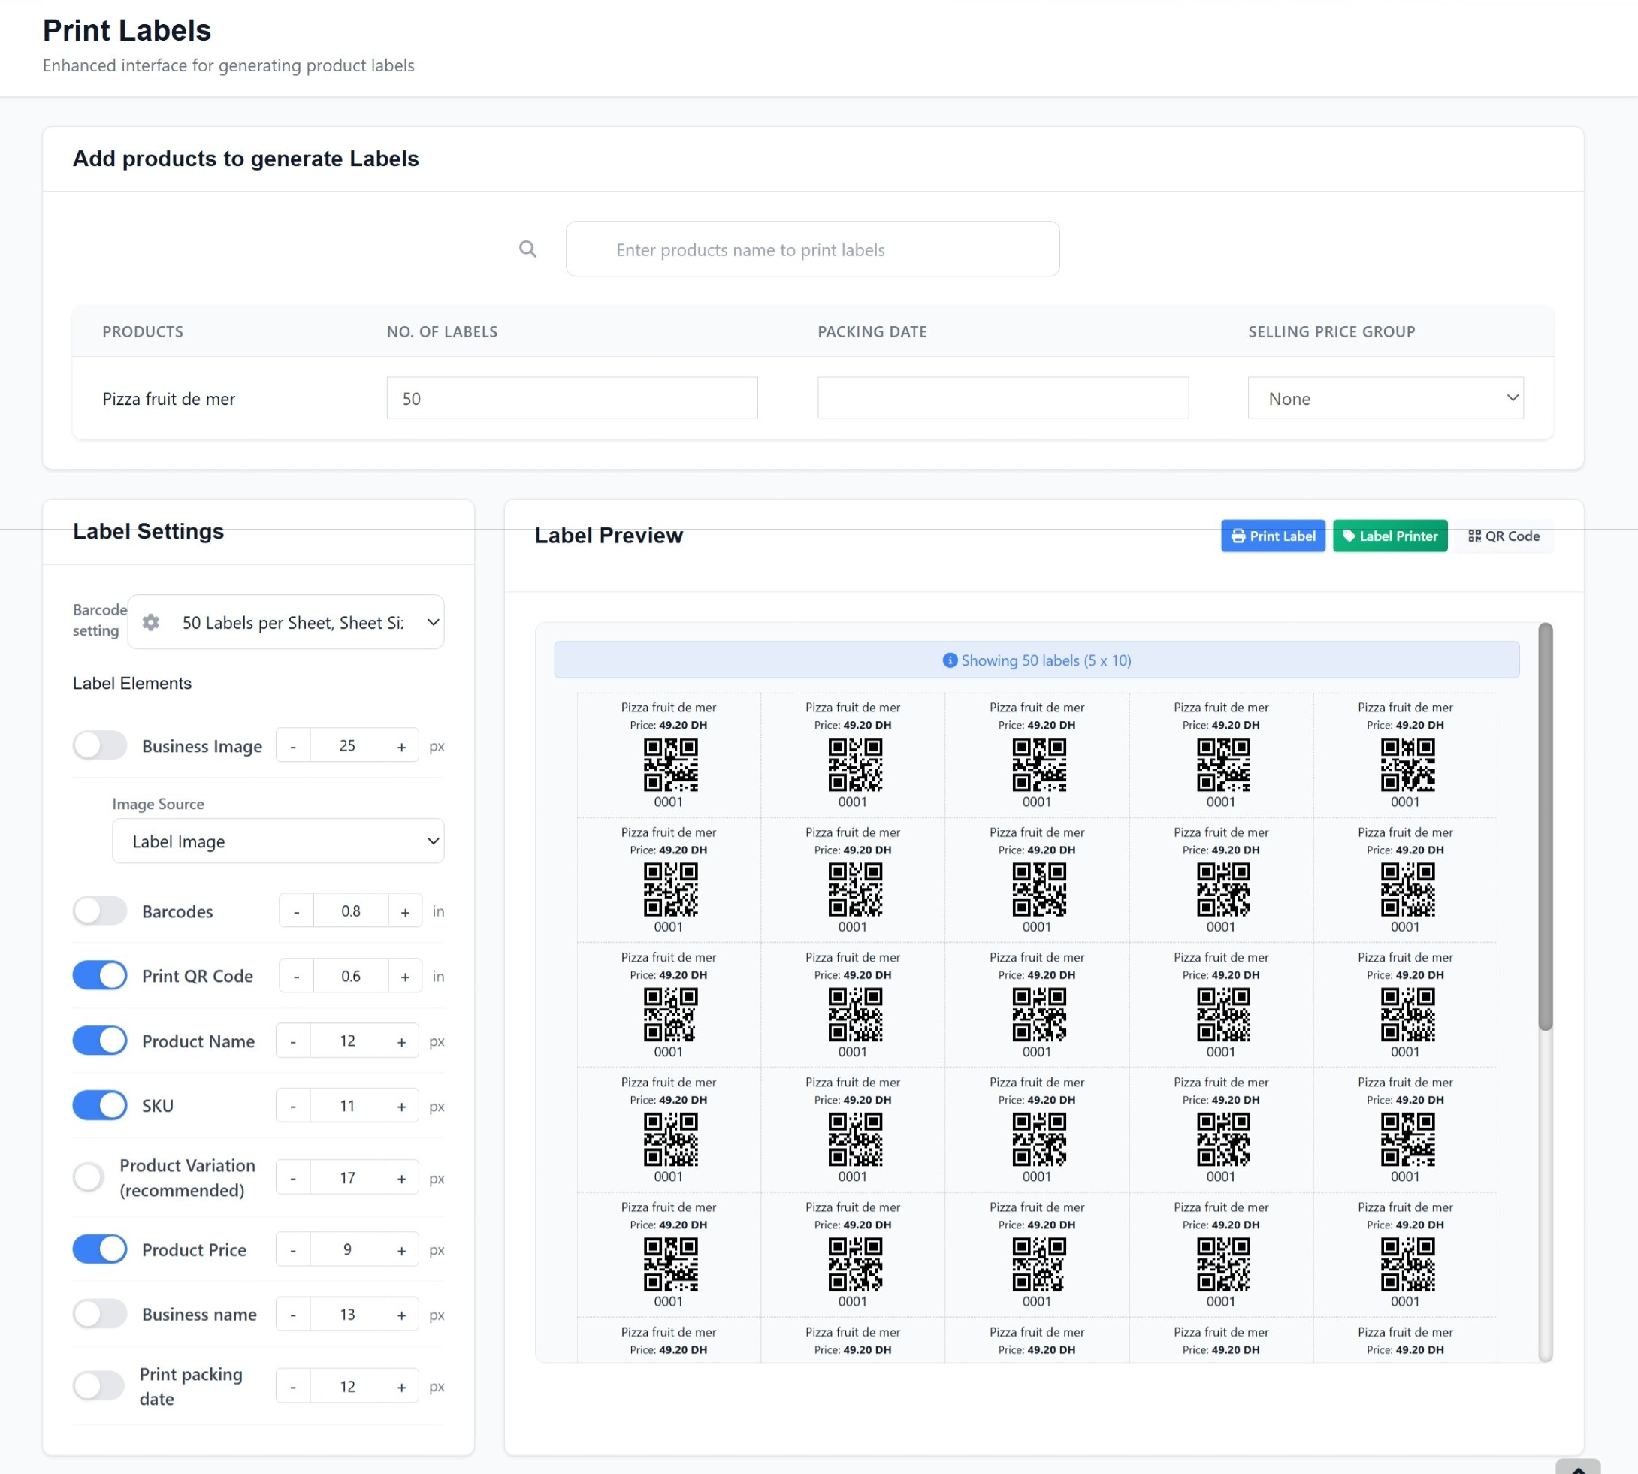
Task: Click the QR Code button
Action: click(1504, 536)
